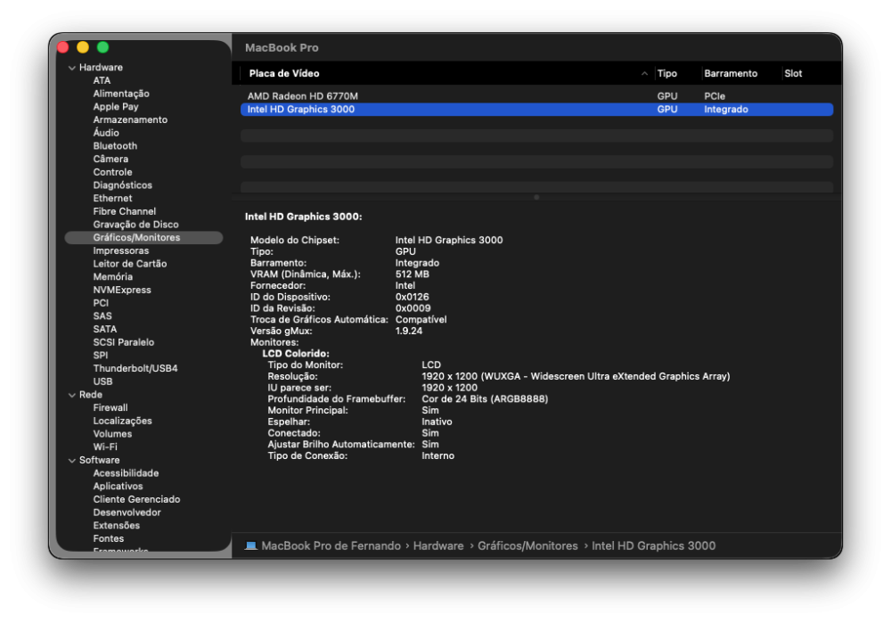Click the green zoom window button
The image size is (891, 623).
tap(102, 47)
